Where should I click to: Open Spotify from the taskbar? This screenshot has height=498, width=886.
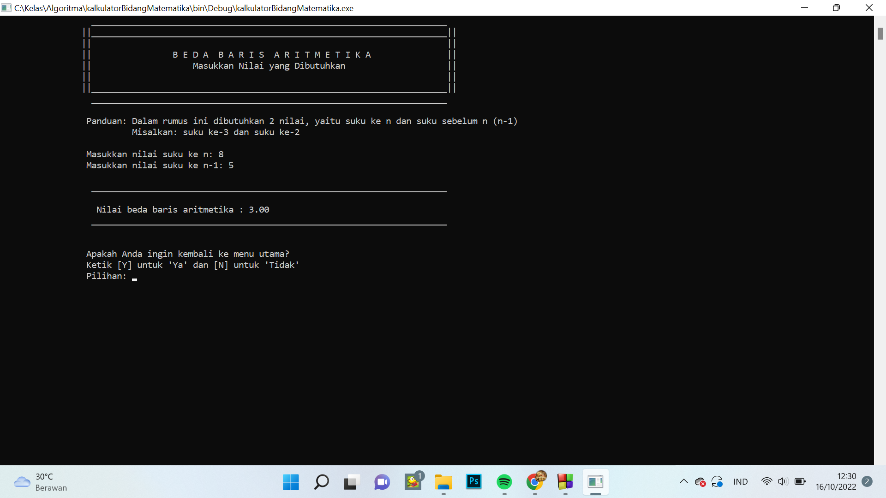[504, 482]
